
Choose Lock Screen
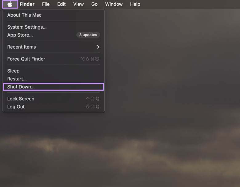coord(54,99)
